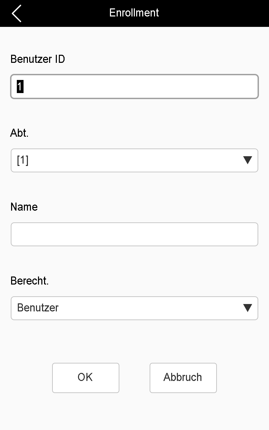Click the Enrollment title in header
269x430 pixels.
click(134, 13)
